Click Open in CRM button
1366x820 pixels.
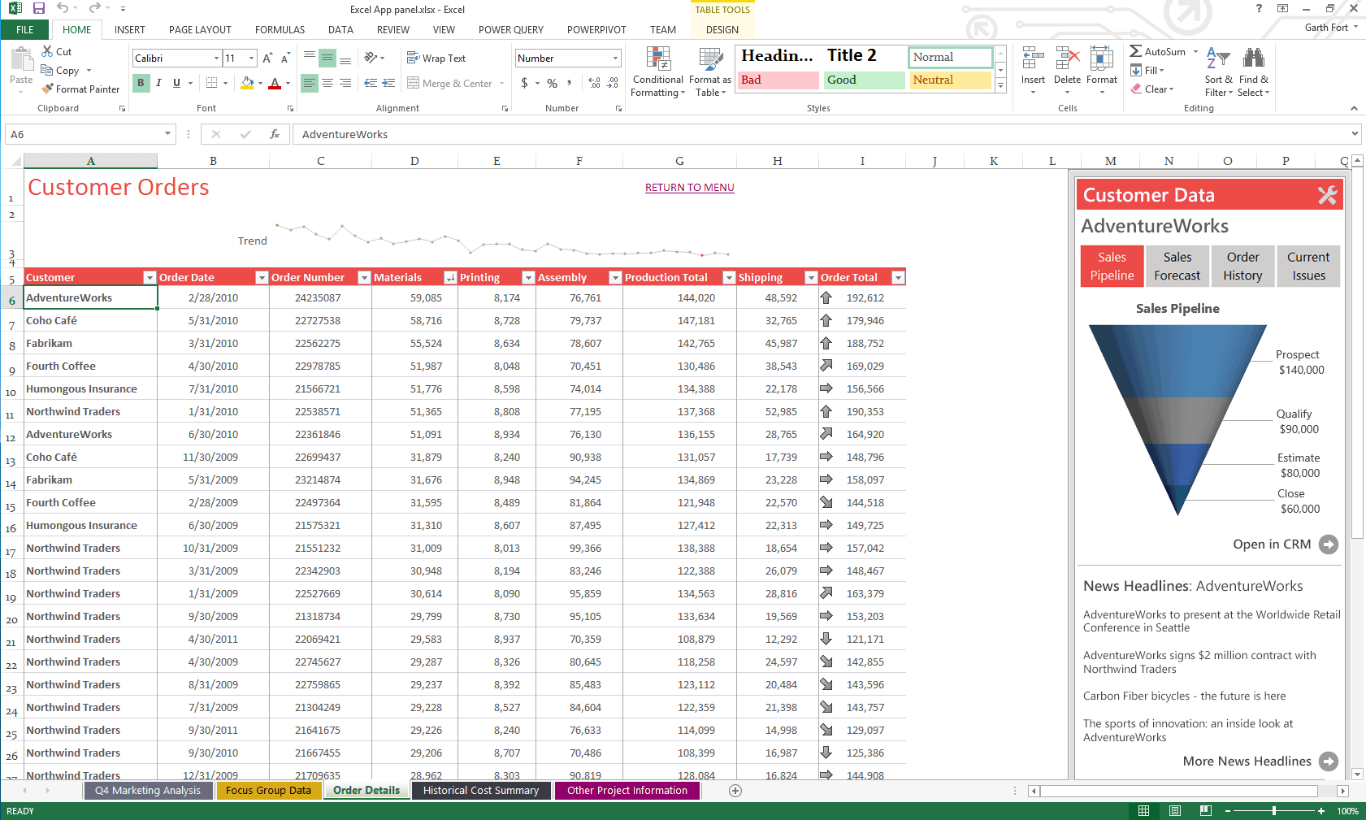point(1286,544)
